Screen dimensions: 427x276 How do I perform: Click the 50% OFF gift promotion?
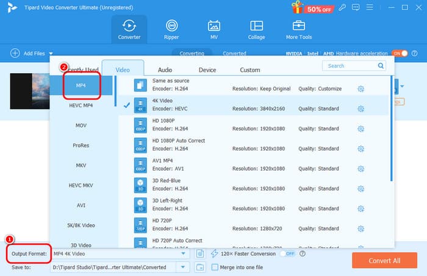(x=312, y=7)
